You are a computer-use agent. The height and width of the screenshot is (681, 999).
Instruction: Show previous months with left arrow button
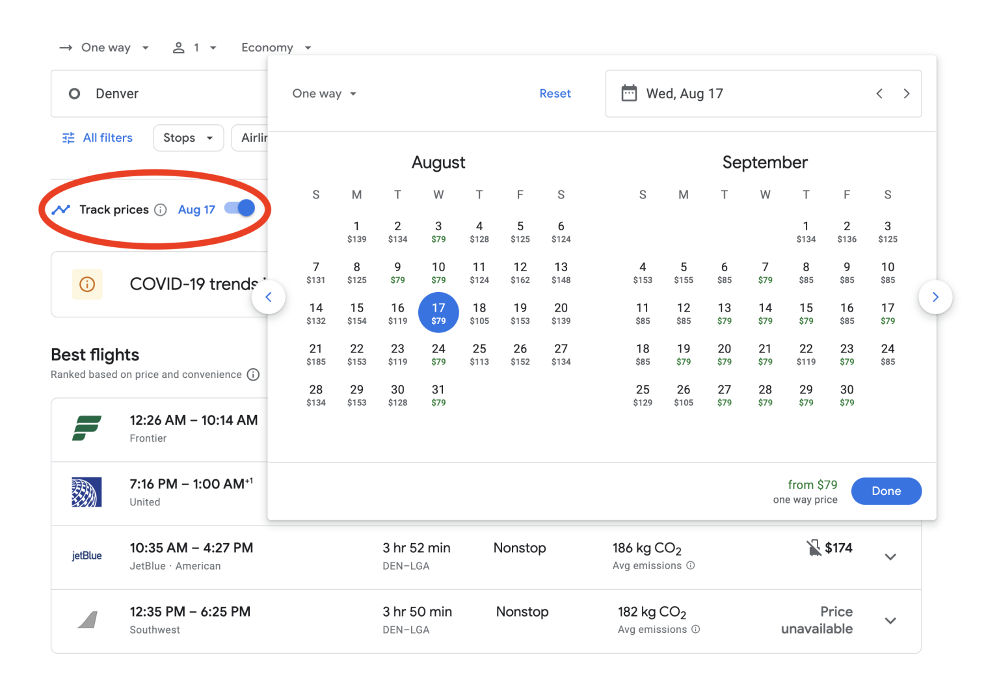tap(269, 297)
